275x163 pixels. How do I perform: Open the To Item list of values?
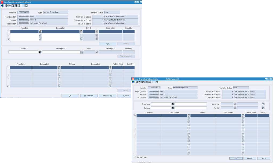coord(173,108)
